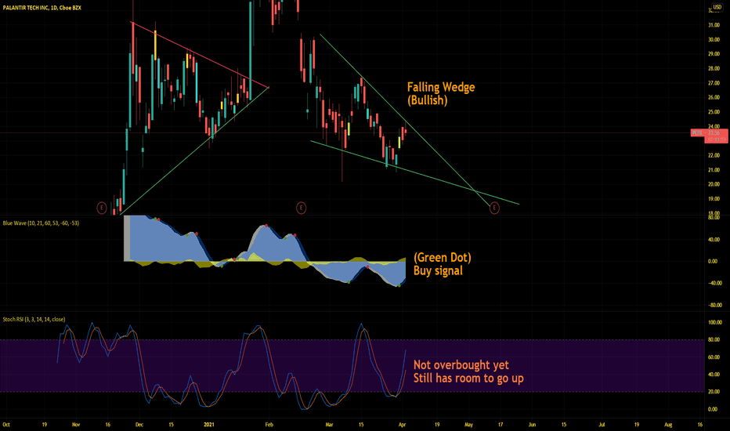Click the 25.00 price axis label
730x431 pixels.
[x=714, y=112]
